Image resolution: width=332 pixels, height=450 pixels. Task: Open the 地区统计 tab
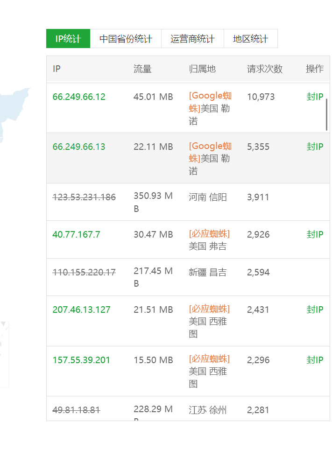pyautogui.click(x=250, y=39)
